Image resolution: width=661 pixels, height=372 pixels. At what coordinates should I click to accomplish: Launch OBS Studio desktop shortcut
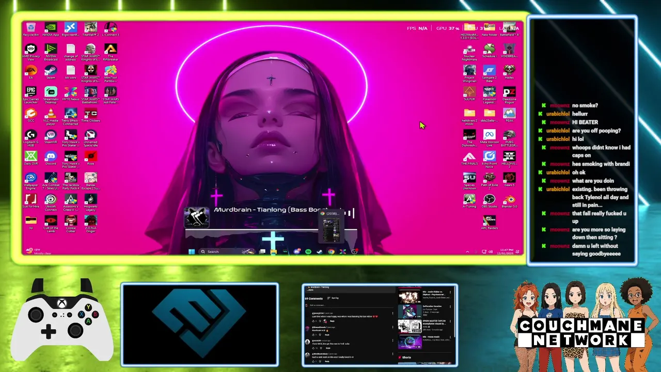click(489, 201)
